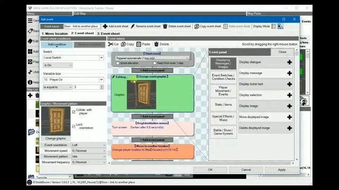339x190 pixels.
Task: Toggle the React from even 1 step checkbox
Action: tap(155, 63)
